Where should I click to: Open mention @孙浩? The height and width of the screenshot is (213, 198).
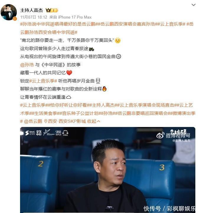[x=27, y=65]
